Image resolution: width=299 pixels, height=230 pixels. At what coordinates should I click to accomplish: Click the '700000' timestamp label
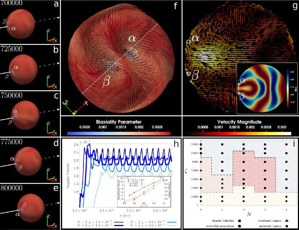(x=11, y=3)
